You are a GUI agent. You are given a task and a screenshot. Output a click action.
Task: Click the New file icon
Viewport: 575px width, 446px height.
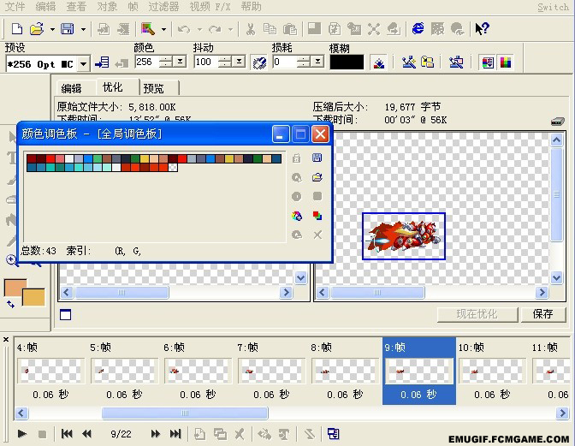[17, 28]
